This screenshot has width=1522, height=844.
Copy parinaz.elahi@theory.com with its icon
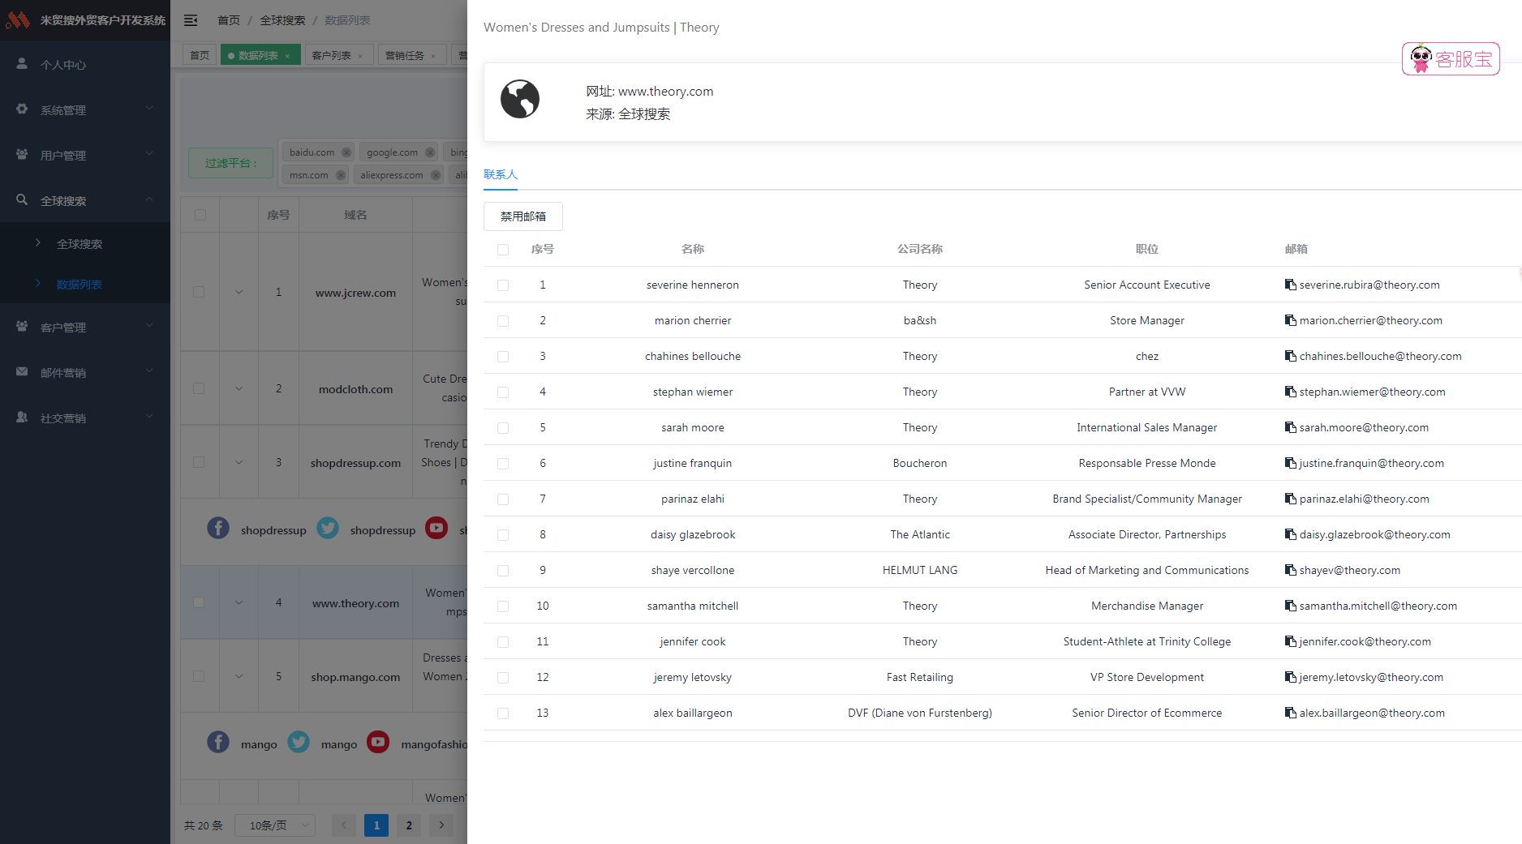pos(1290,499)
